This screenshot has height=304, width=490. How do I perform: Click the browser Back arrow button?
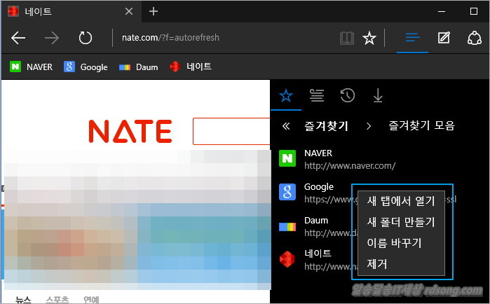(x=19, y=39)
